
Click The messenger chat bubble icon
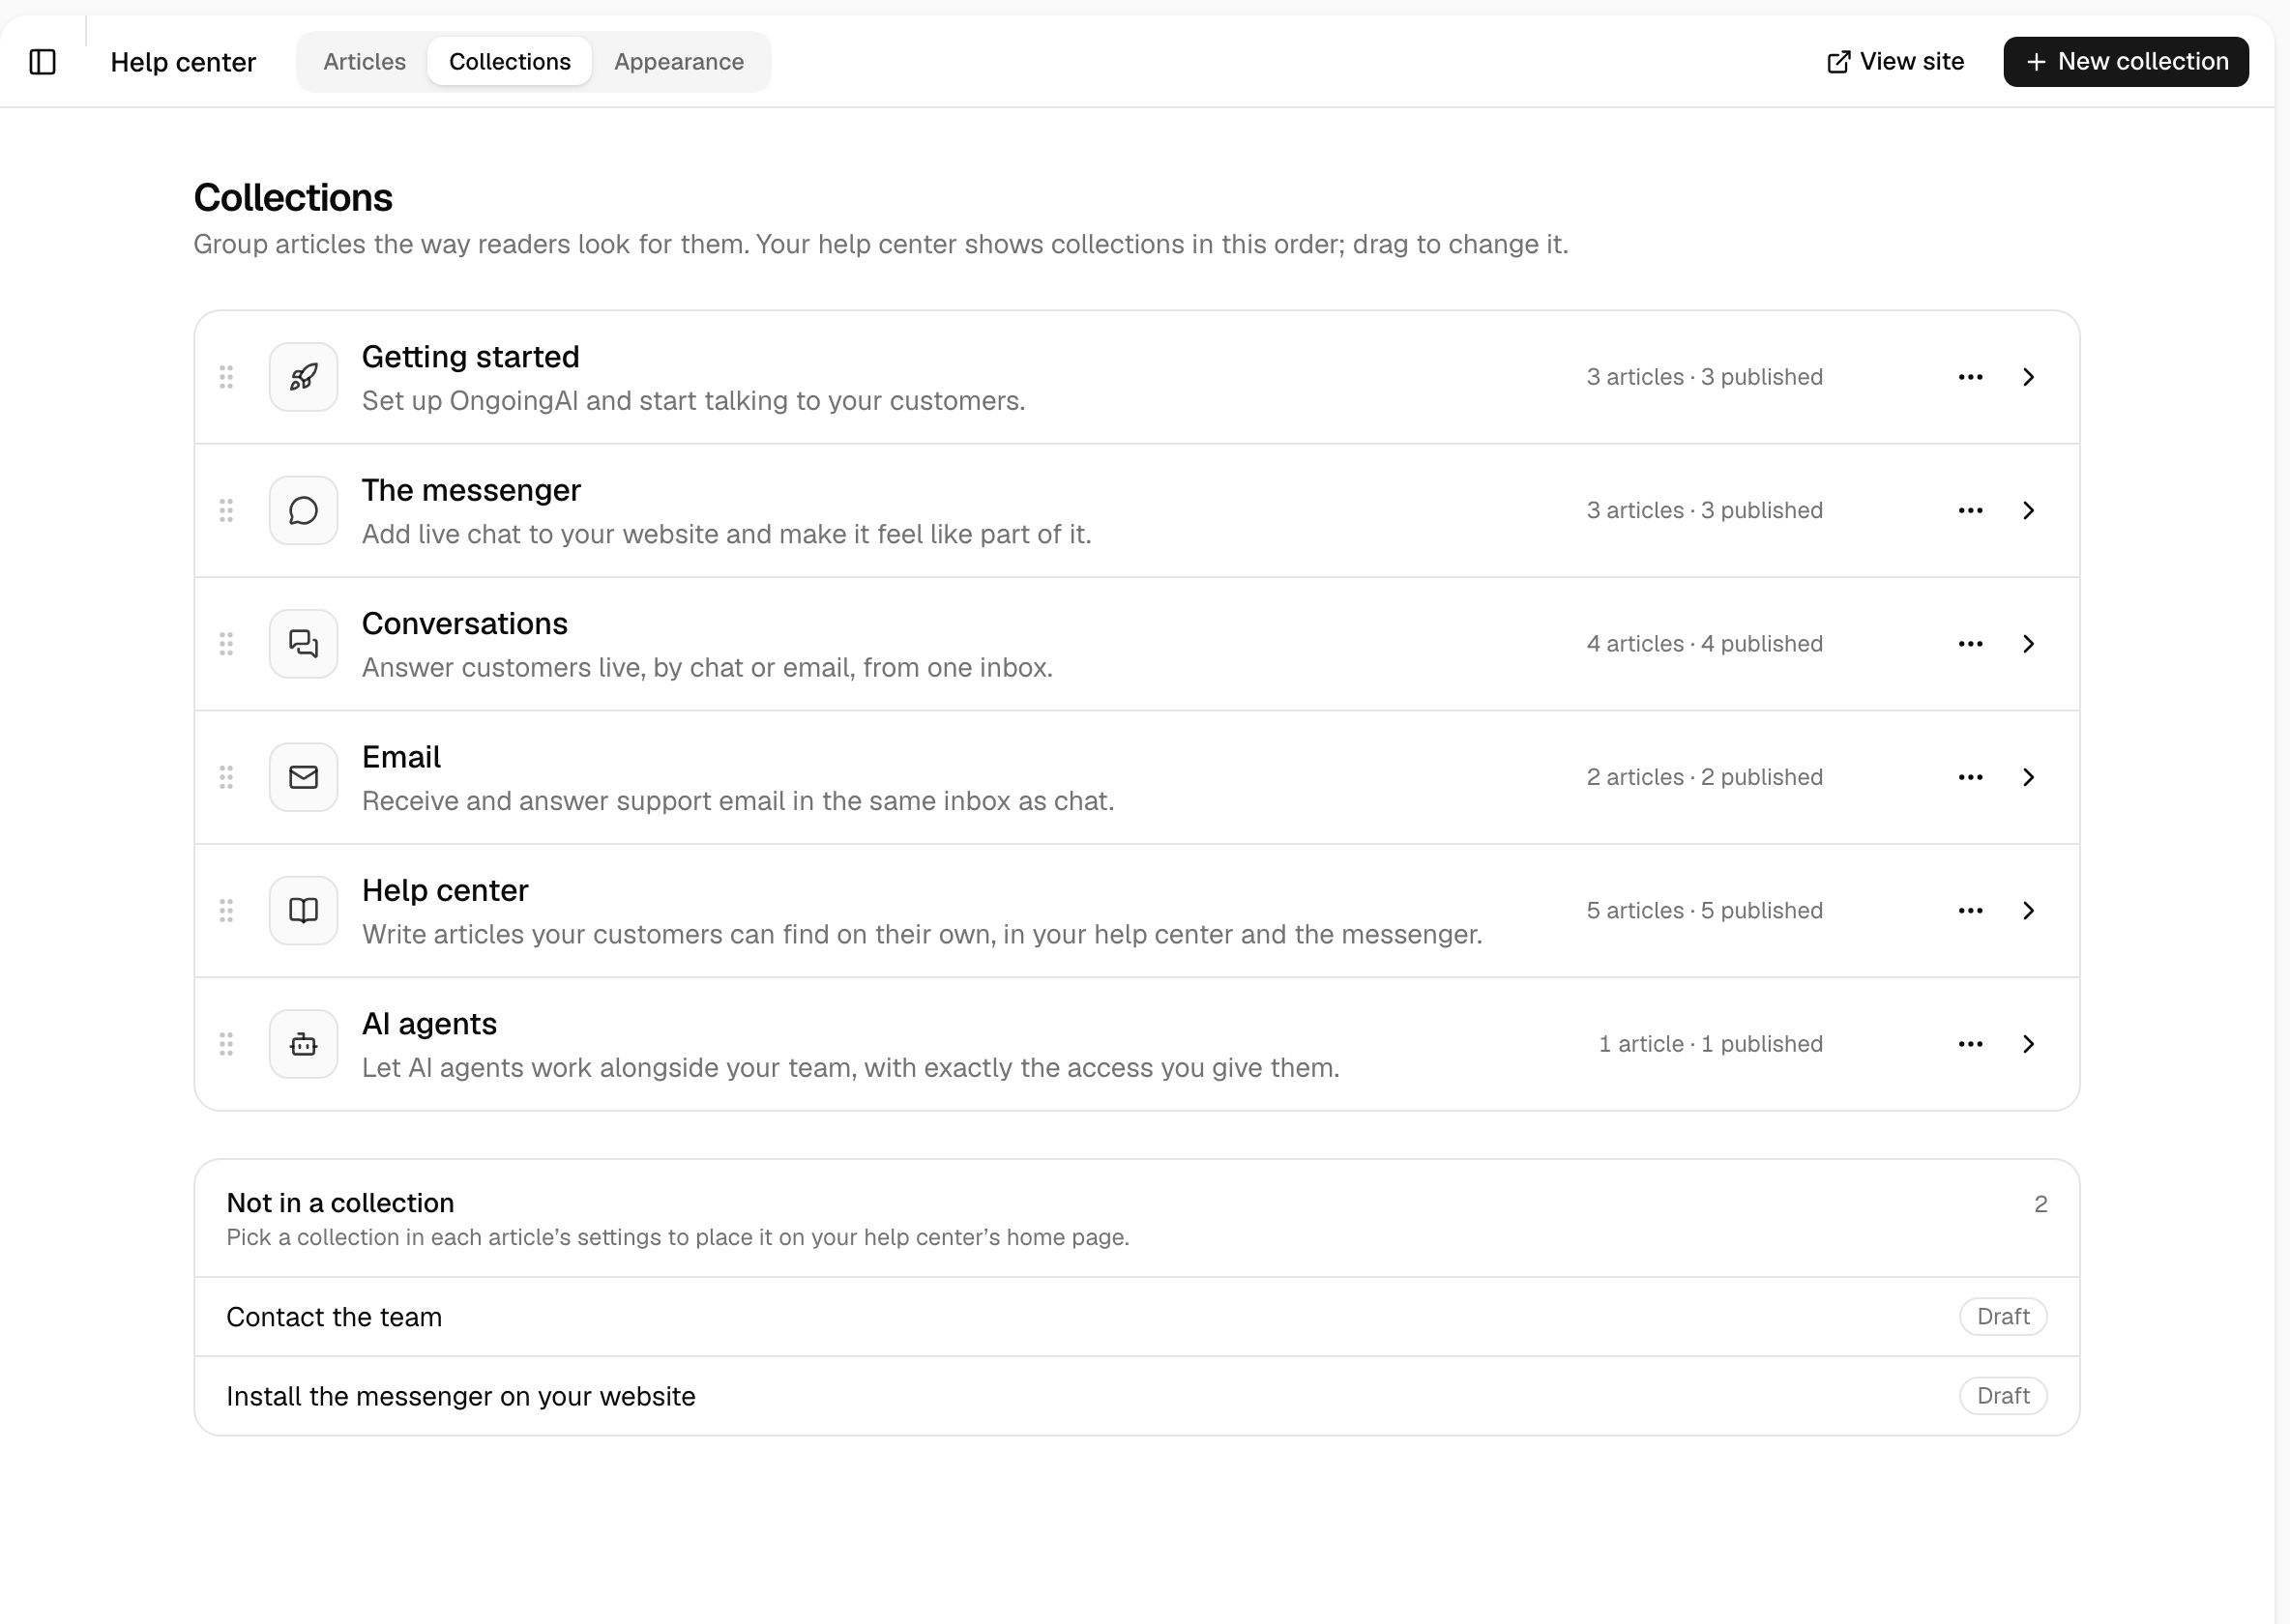tap(303, 510)
